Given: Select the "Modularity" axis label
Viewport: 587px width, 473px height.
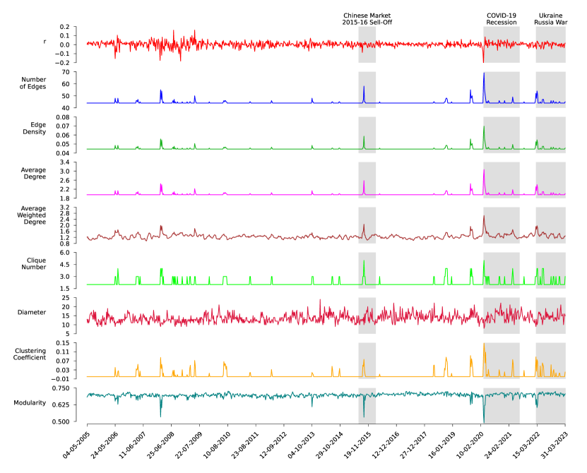Looking at the screenshot, I should (x=30, y=403).
